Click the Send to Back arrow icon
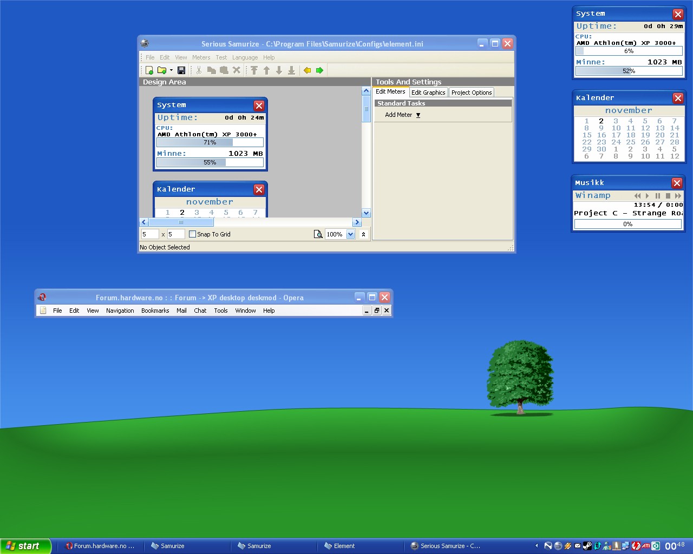This screenshot has height=554, width=693. coord(291,70)
